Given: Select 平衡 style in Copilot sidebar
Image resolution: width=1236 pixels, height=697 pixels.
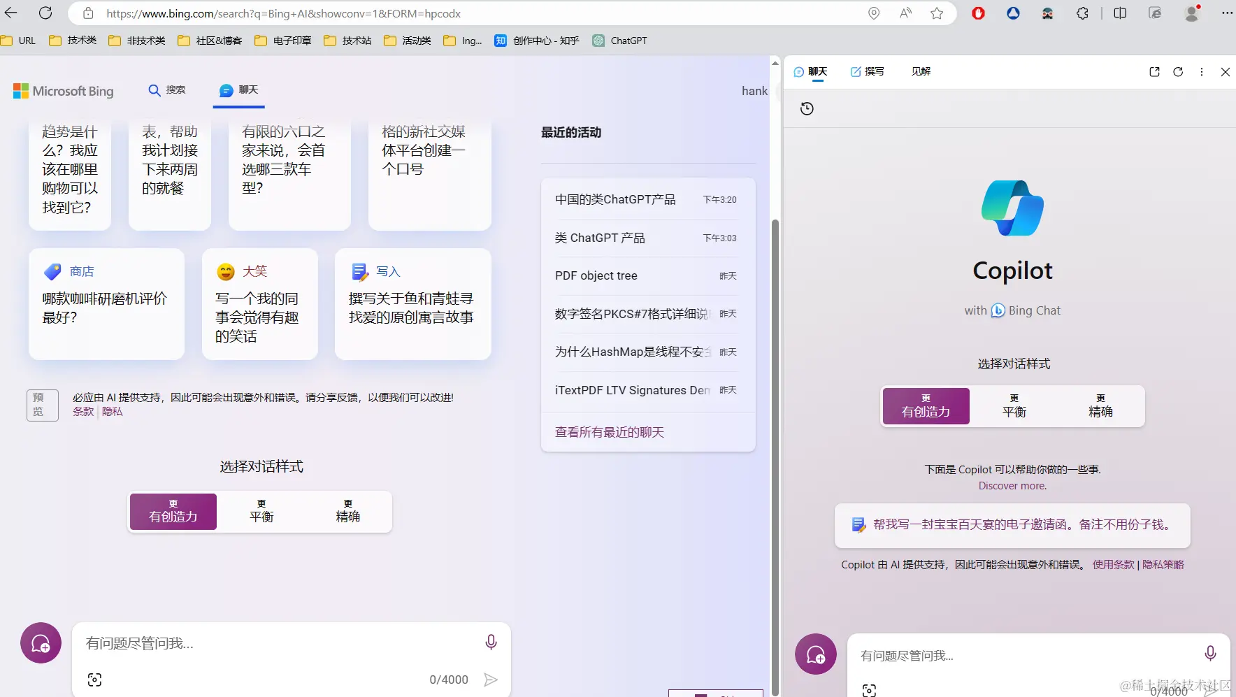Looking at the screenshot, I should pyautogui.click(x=1014, y=406).
